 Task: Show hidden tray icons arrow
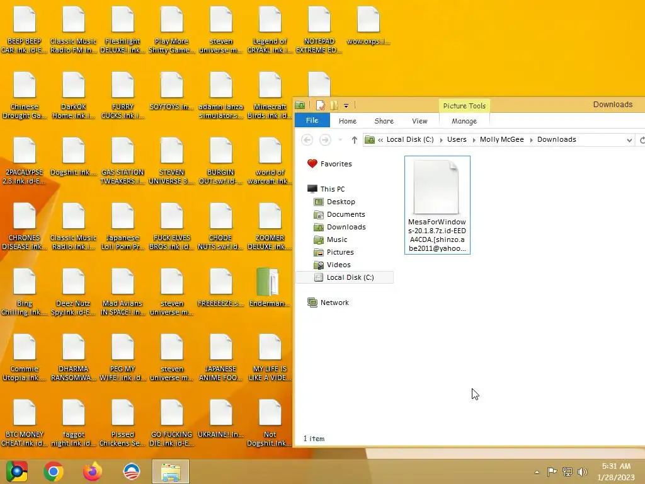(x=537, y=472)
